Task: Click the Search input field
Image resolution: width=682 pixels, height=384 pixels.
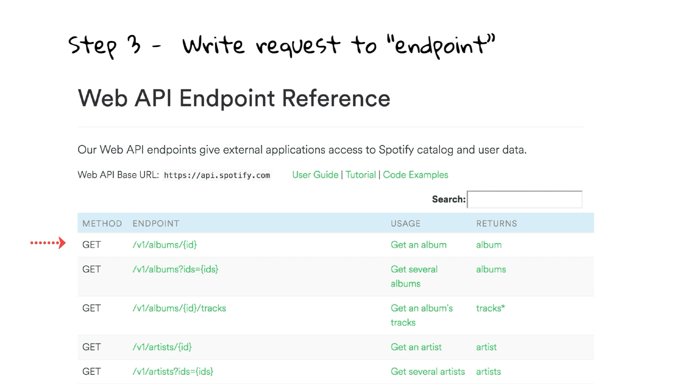Action: 525,199
